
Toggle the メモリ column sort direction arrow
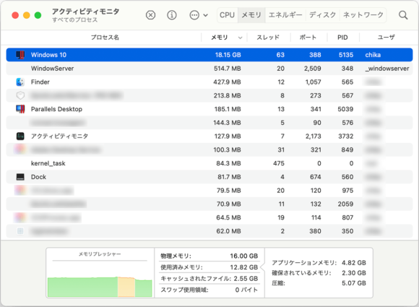pos(241,38)
